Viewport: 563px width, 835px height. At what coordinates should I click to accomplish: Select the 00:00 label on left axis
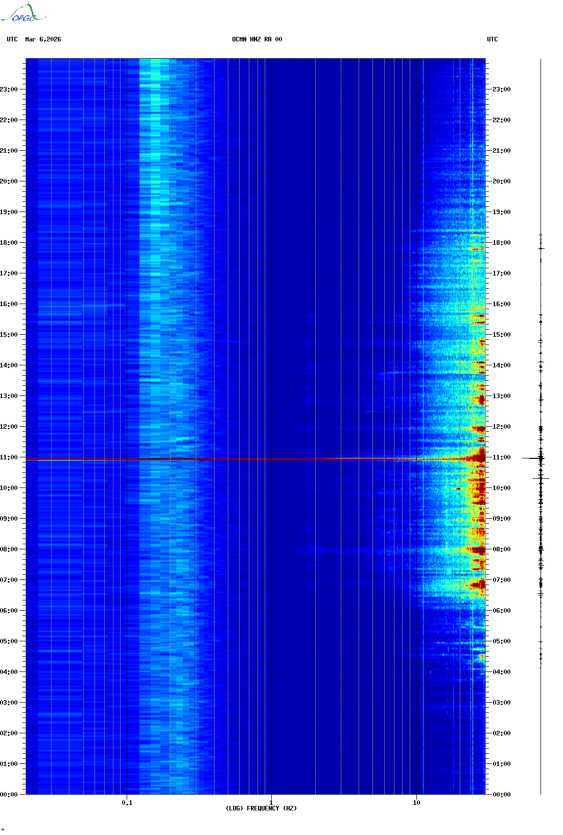coord(9,795)
